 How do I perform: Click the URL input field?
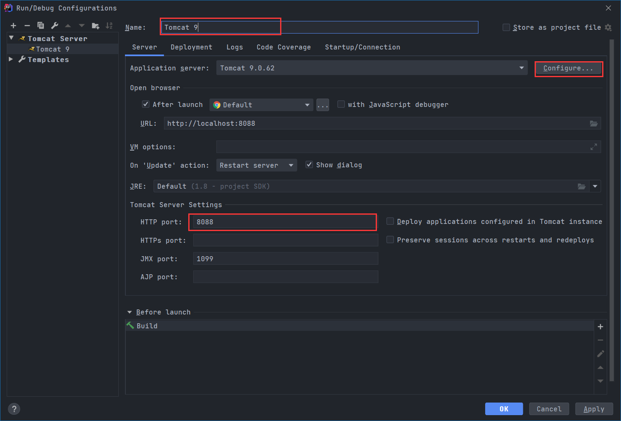[382, 123]
